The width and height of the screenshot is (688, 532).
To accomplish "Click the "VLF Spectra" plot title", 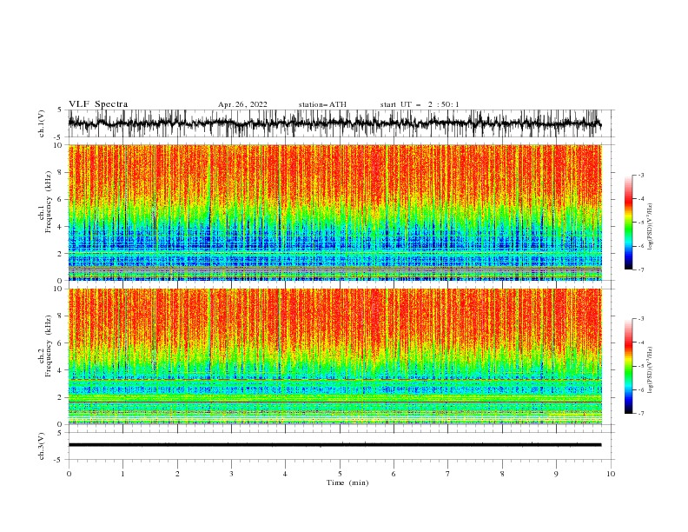I will click(98, 104).
